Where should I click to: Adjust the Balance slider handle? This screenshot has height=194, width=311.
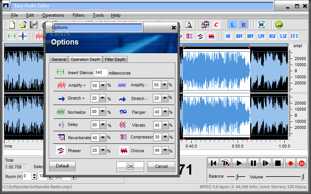pyautogui.click(x=236, y=177)
